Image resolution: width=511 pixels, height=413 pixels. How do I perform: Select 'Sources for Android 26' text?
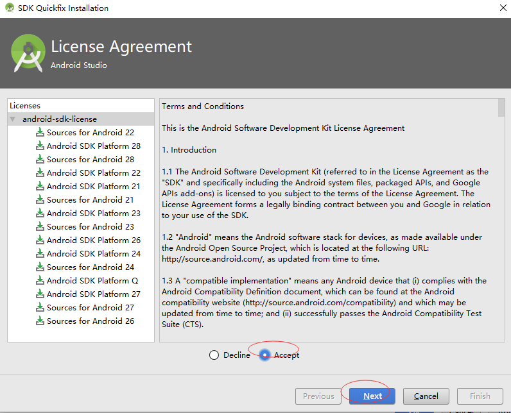tap(91, 321)
